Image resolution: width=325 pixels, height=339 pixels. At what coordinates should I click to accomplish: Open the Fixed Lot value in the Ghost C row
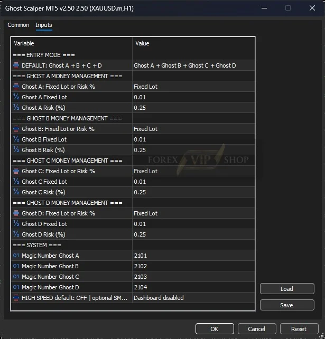click(x=193, y=171)
